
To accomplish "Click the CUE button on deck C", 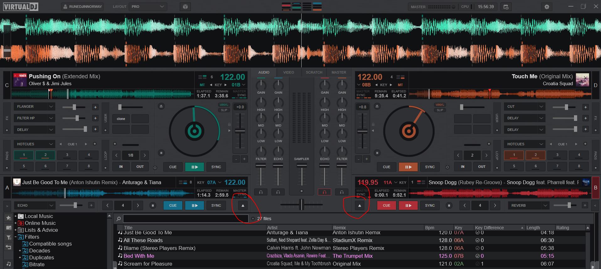I will click(x=173, y=167).
